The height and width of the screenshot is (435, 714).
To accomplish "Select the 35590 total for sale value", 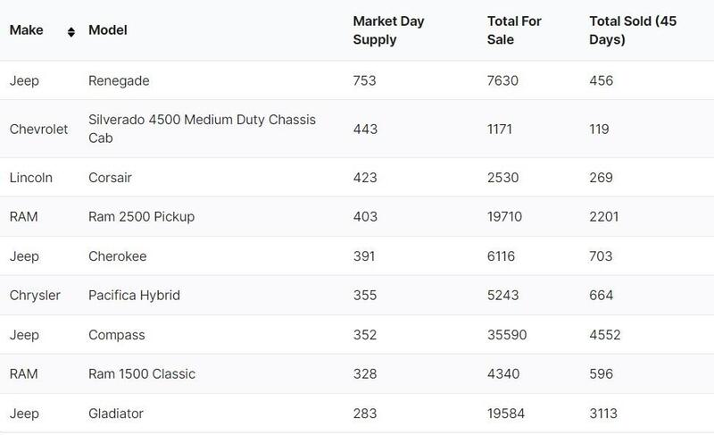I will coord(507,335).
